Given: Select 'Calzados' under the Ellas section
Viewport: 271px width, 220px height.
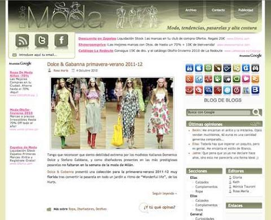Looking at the screenshot, I should tap(202, 182).
